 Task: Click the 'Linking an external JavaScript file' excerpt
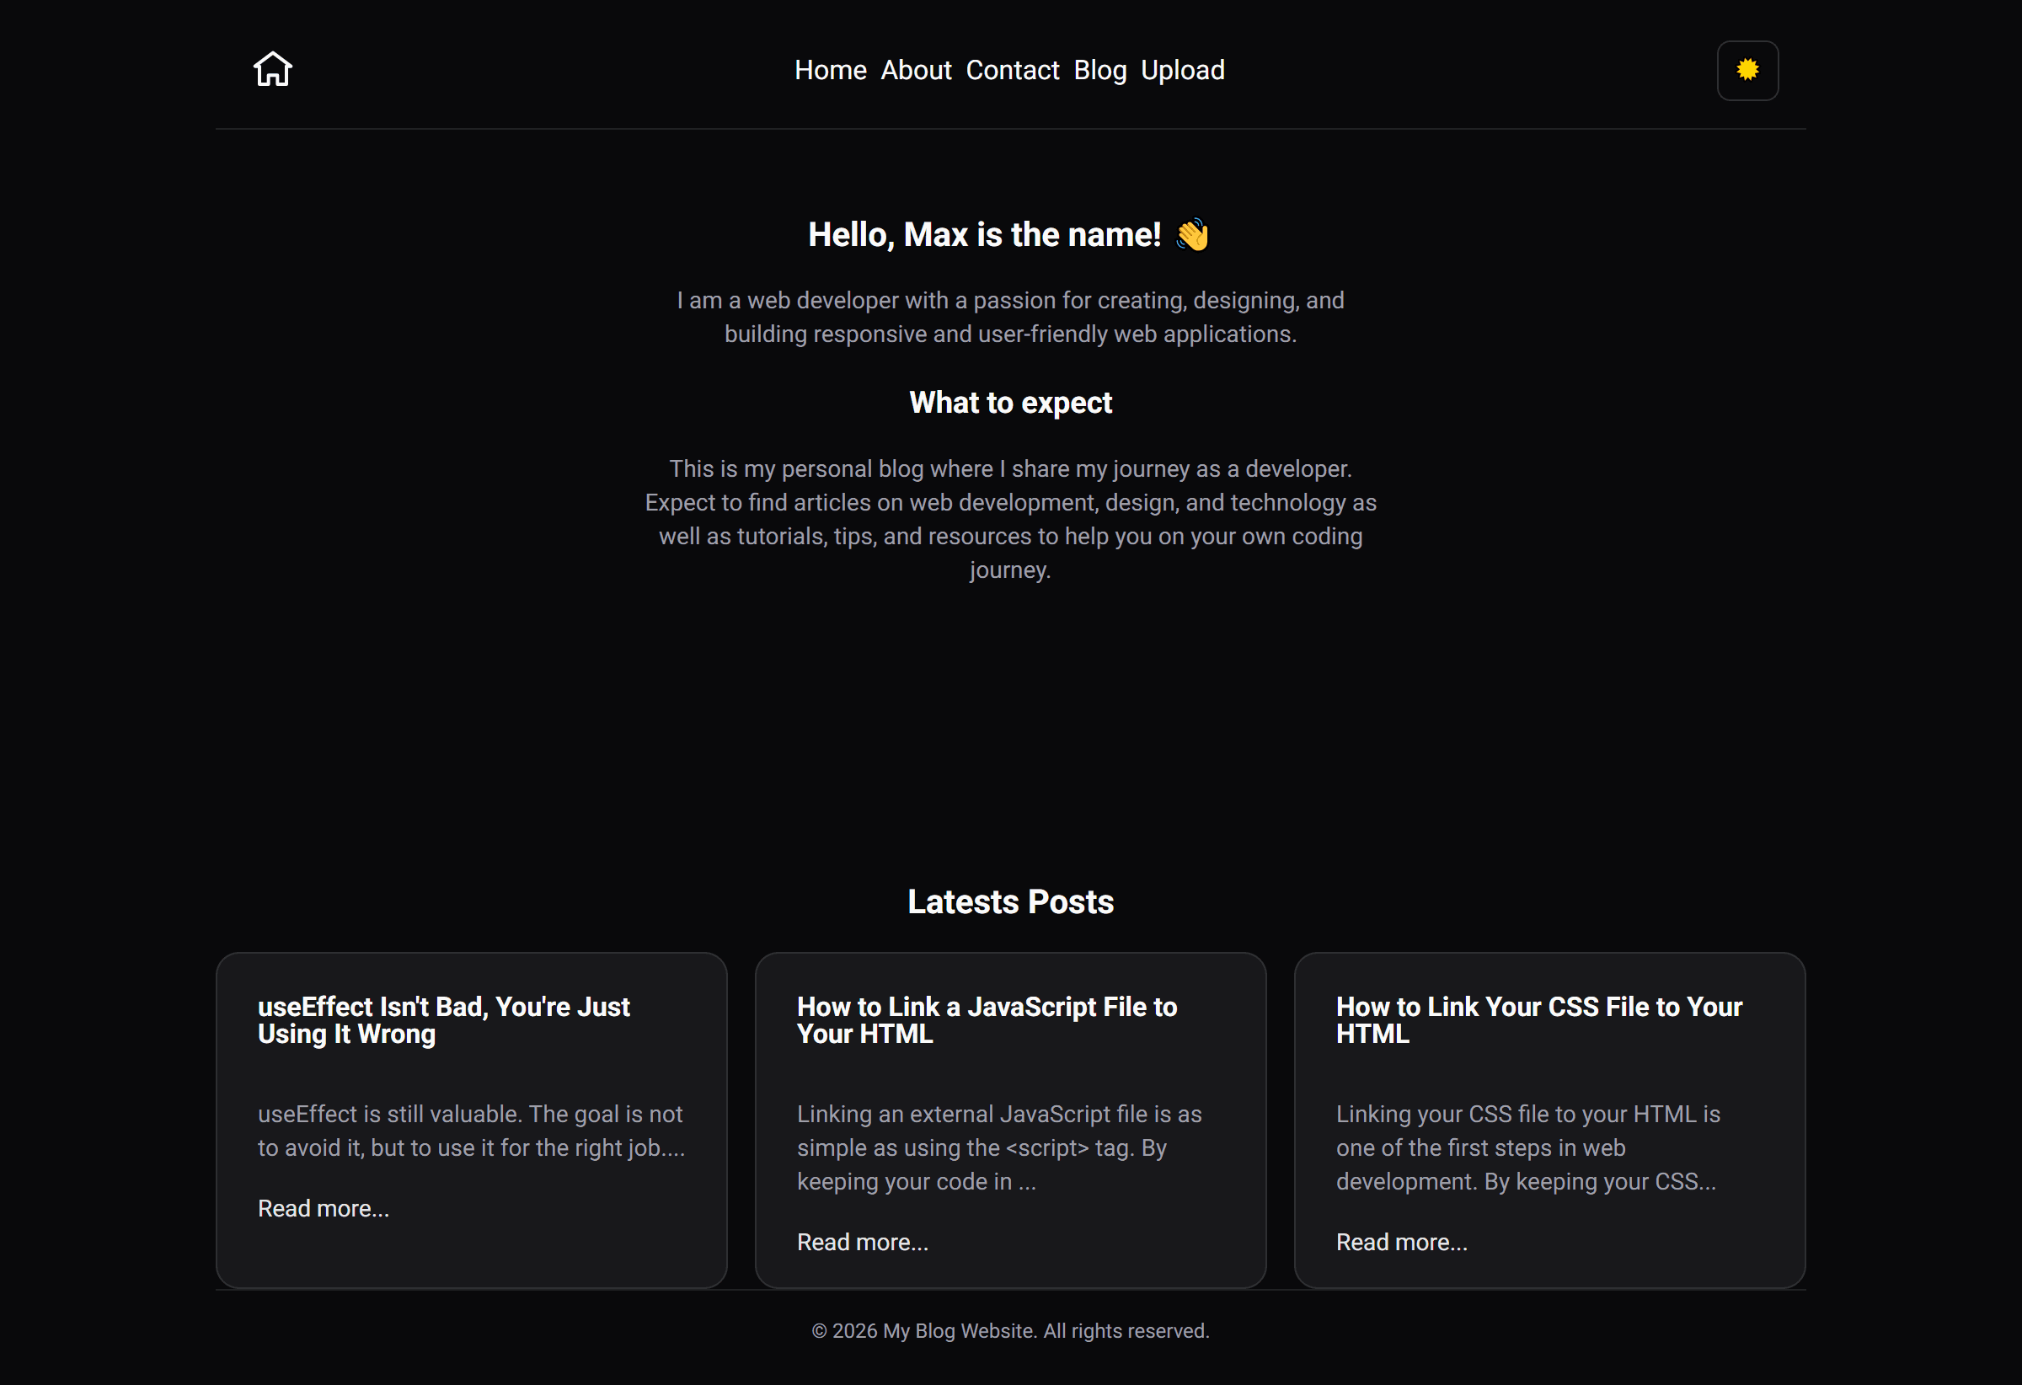point(999,1147)
